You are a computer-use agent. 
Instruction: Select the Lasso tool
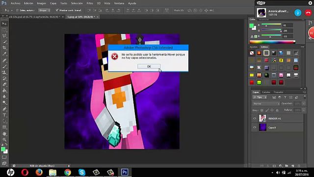click(x=4, y=36)
